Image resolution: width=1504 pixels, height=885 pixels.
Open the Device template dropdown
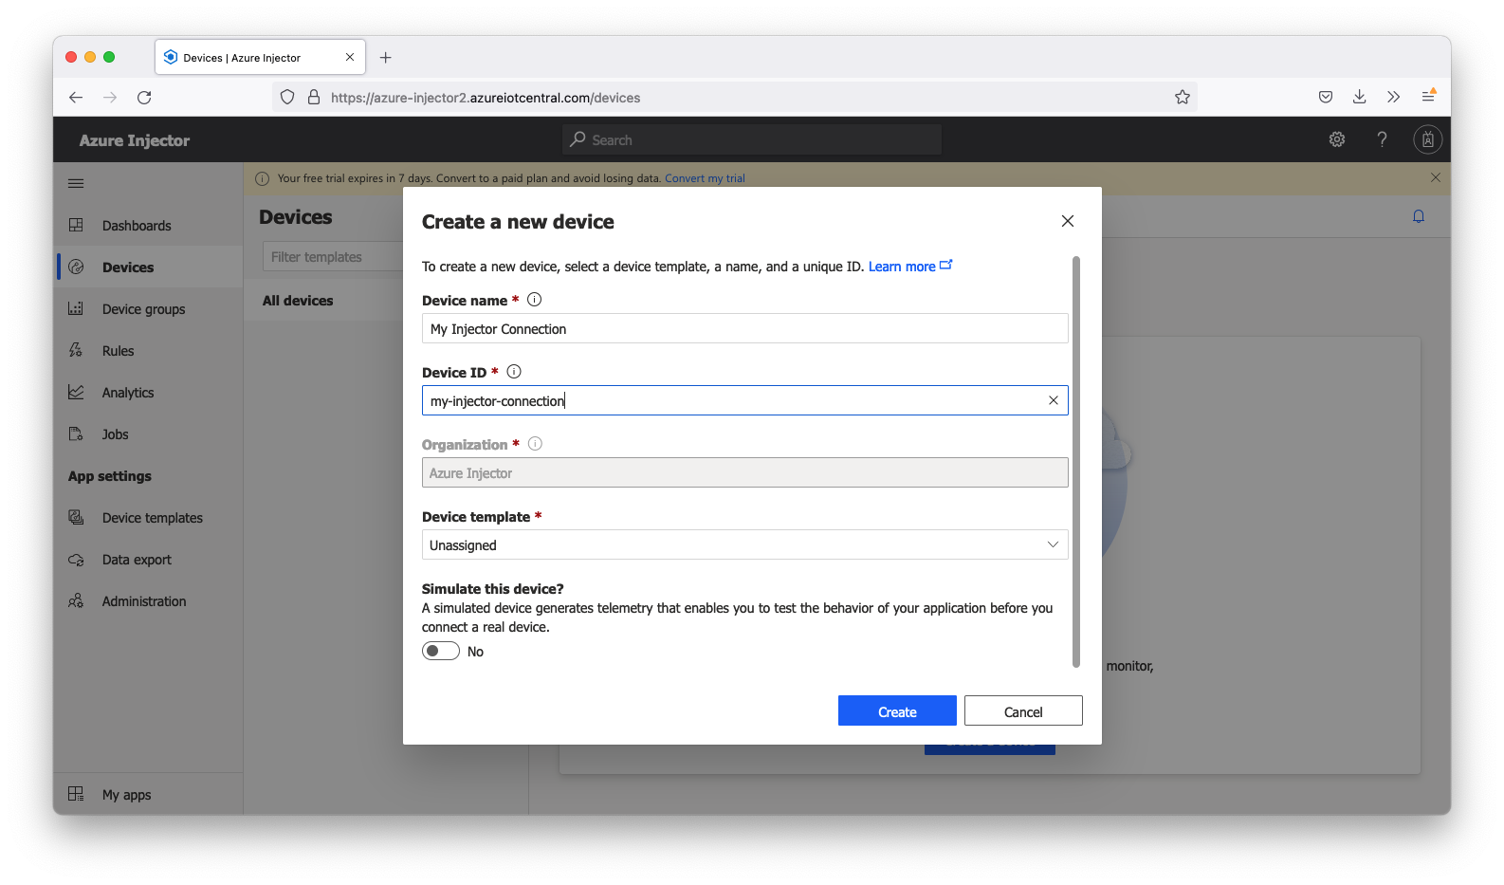click(744, 544)
